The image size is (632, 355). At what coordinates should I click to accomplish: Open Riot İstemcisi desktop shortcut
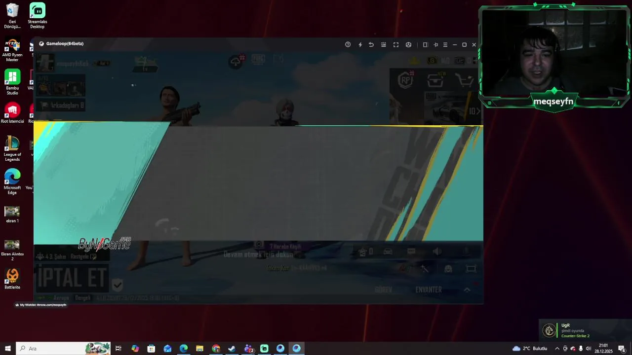pos(12,113)
